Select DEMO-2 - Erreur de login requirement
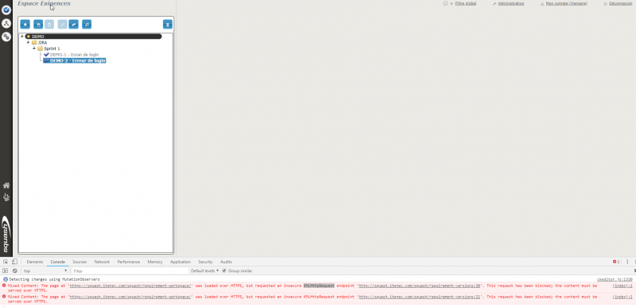Viewport: 636px width, 307px height. pyautogui.click(x=75, y=60)
